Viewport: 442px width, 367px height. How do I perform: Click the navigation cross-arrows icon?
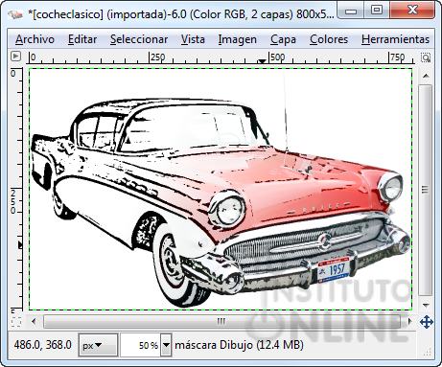pyautogui.click(x=427, y=322)
